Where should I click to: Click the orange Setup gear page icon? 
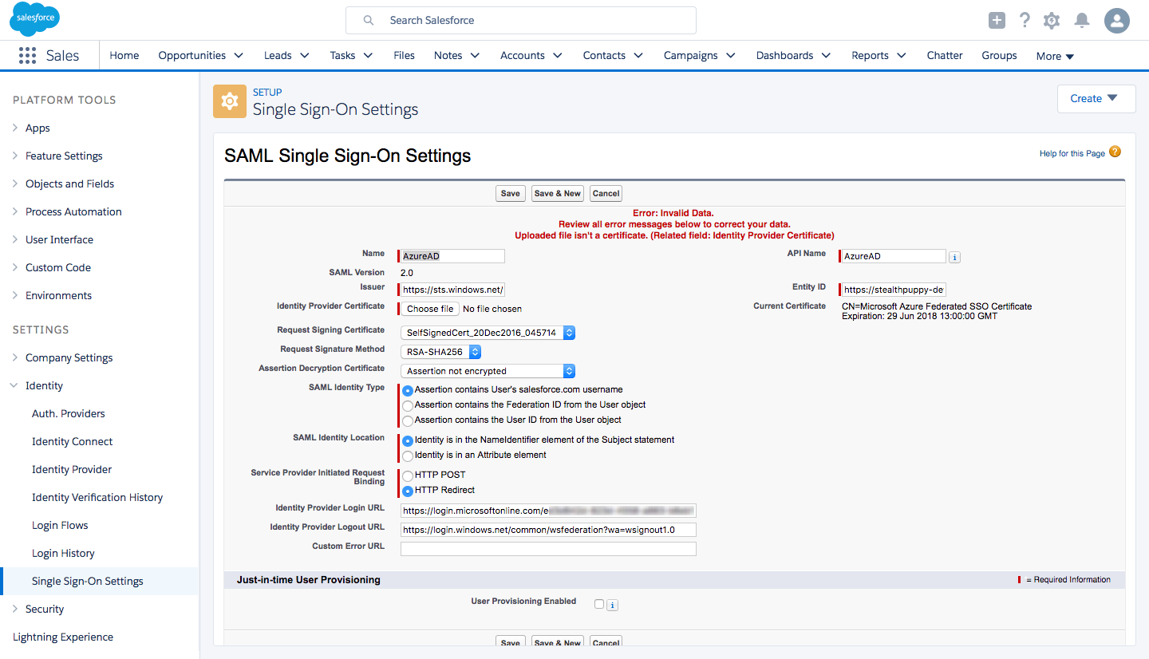[x=230, y=101]
